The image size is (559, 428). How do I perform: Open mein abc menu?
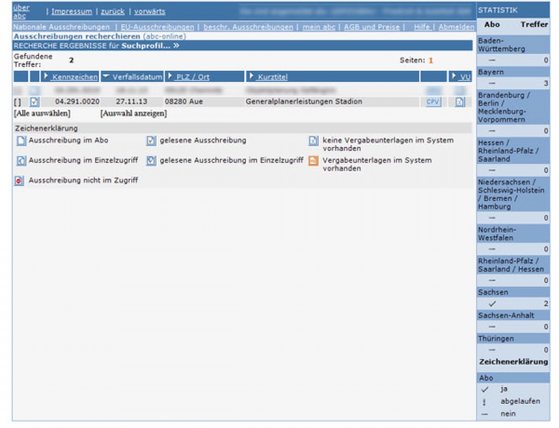[x=319, y=27]
